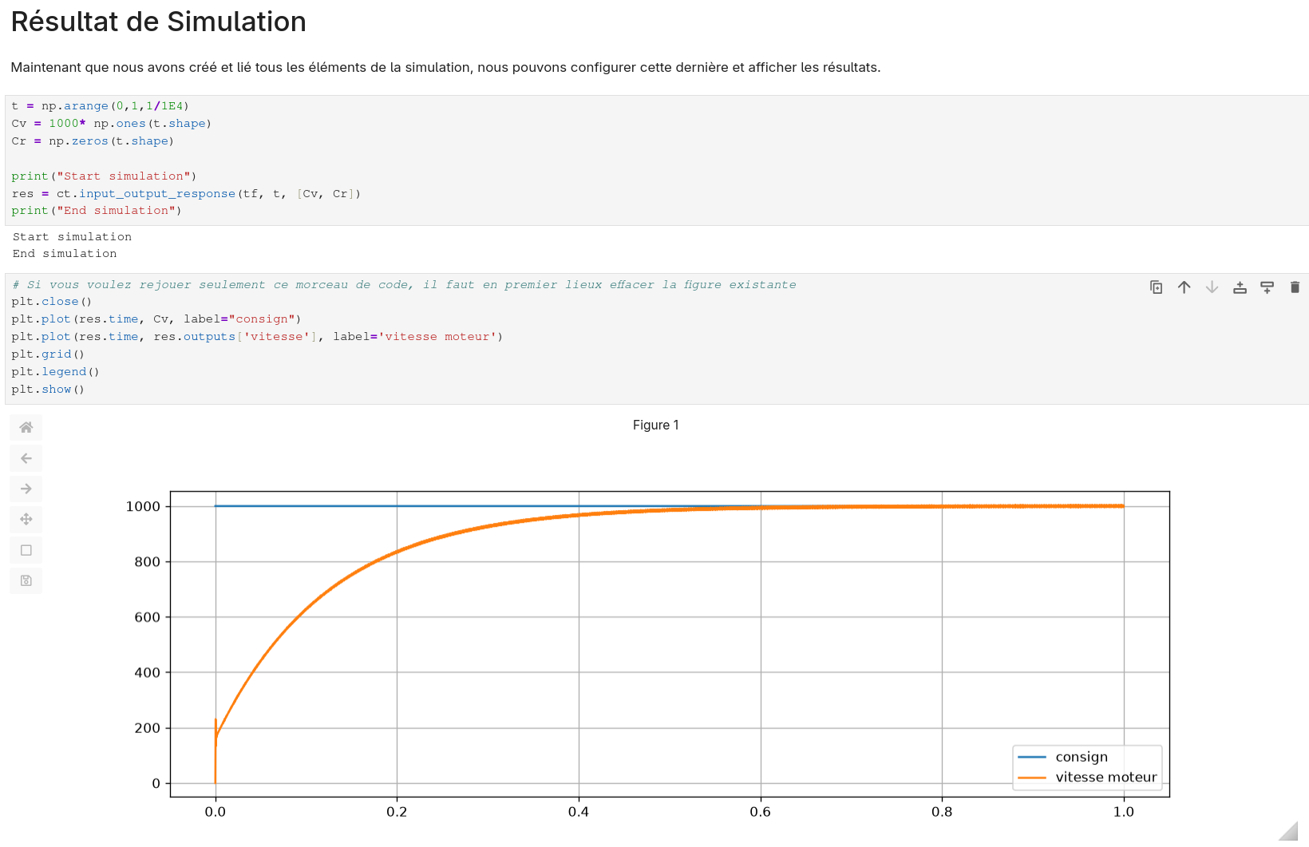This screenshot has width=1309, height=847.
Task: Activate the Pan tool in figure toolbar
Action: [x=26, y=519]
